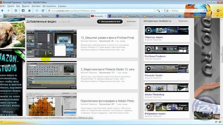Switch to the Iazon studi... tab
The height and width of the screenshot is (125, 223).
tap(116, 16)
